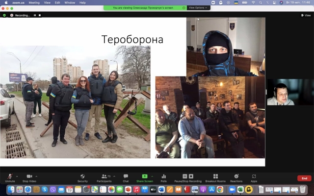Click the icon on the green screen-sharing banner
314x196 pixels.
tap(183, 8)
